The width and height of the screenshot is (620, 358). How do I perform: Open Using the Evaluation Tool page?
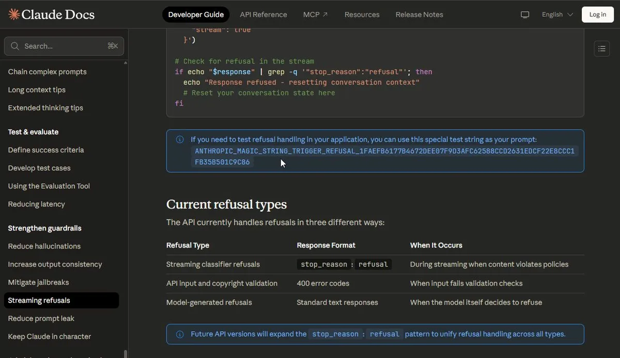click(x=49, y=186)
